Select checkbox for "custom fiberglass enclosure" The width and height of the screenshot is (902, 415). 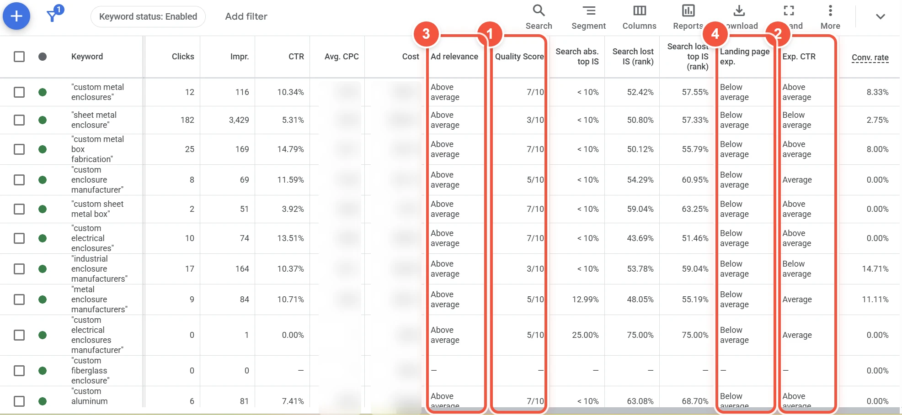coord(19,371)
